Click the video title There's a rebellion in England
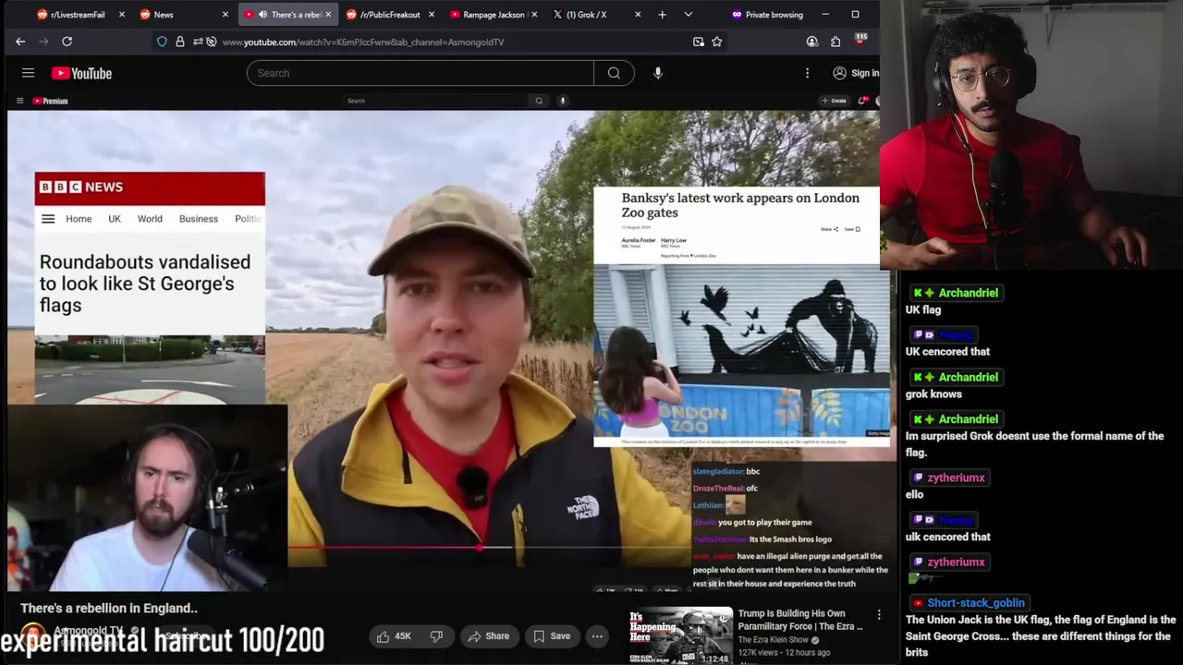This screenshot has height=665, width=1183. tap(109, 608)
